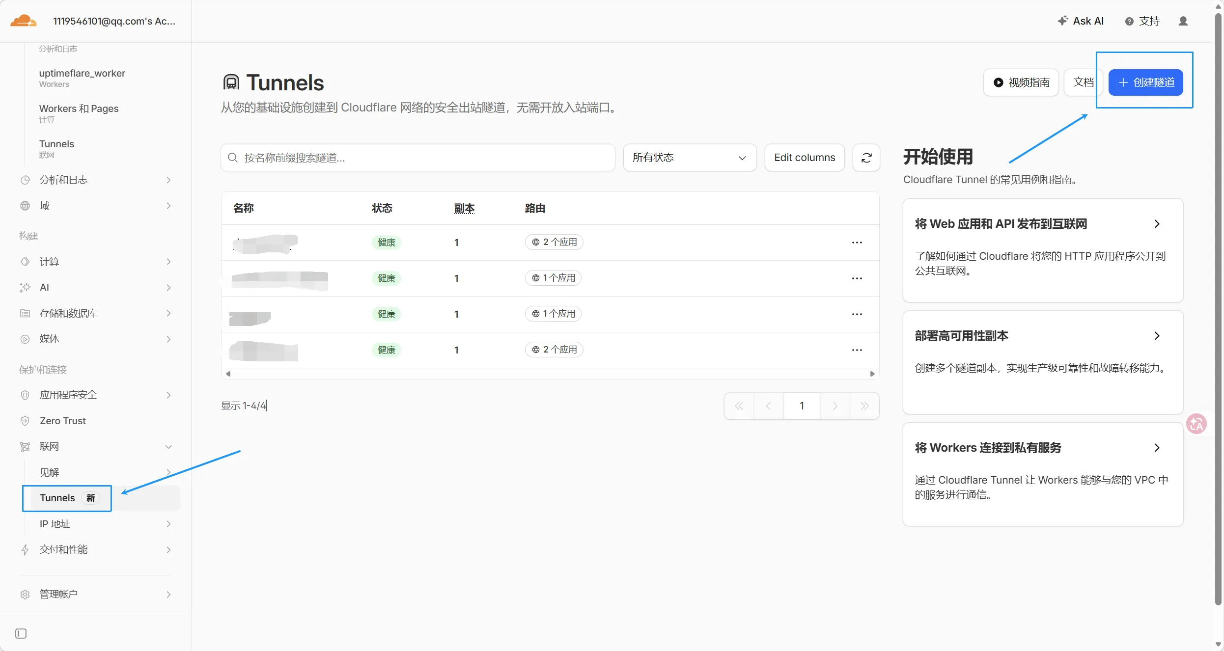
Task: Click the 视频指南 video guide button
Action: (x=1021, y=82)
